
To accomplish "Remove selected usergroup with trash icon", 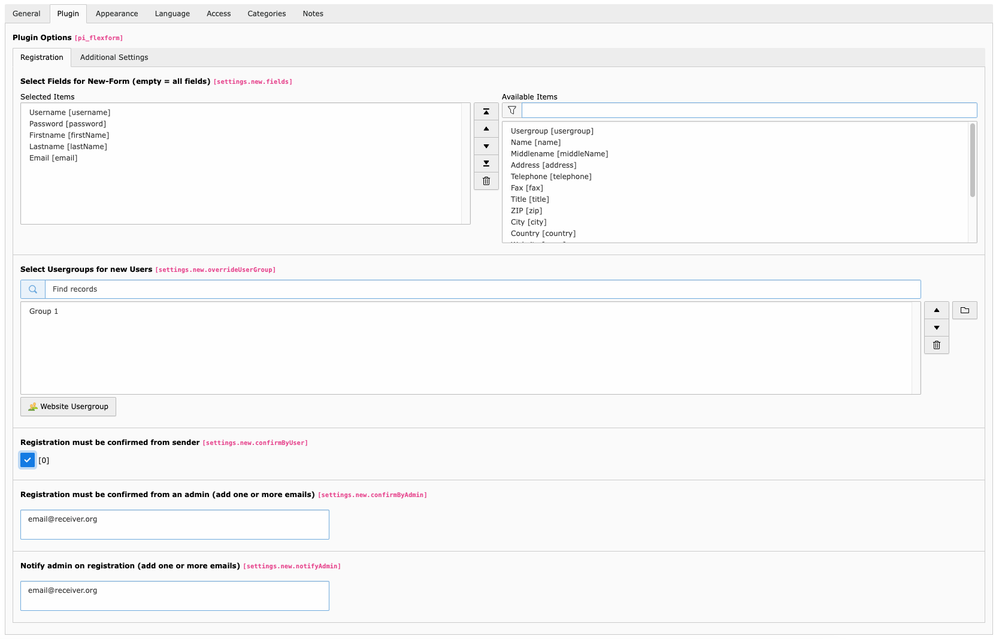I will point(936,345).
